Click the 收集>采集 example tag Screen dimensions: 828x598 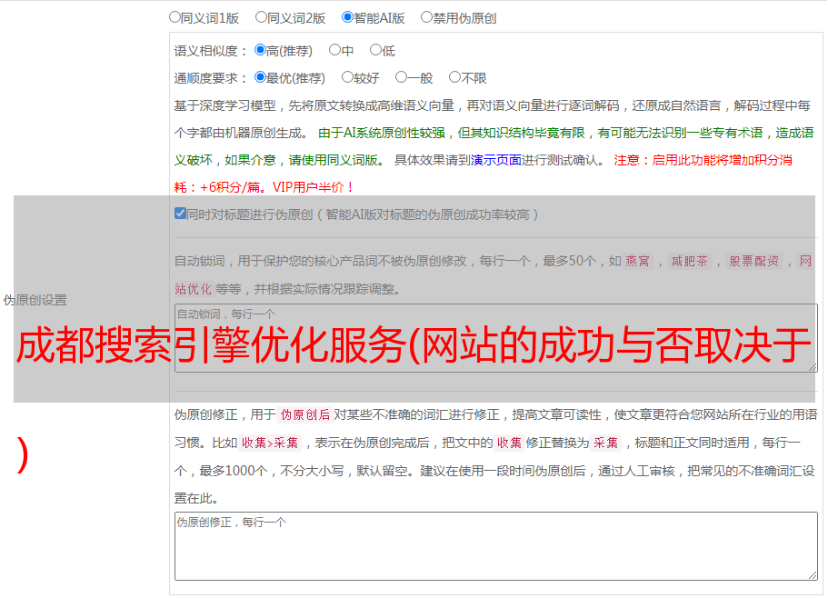[x=270, y=443]
